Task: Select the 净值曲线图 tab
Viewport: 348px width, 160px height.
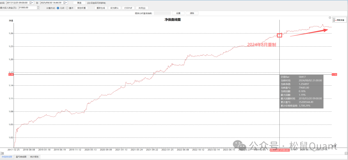Action: [x=7, y=157]
